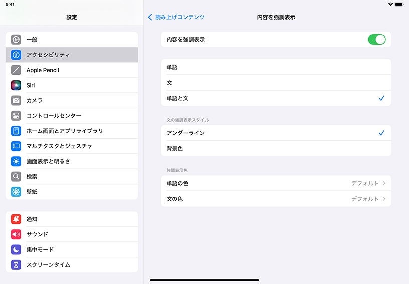Select the 単語 highlight option
Screen dimensions: 409x284
(276, 67)
